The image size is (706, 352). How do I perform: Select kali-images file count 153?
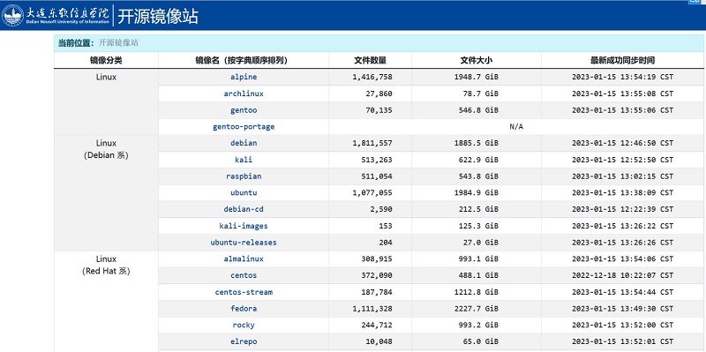click(x=386, y=226)
